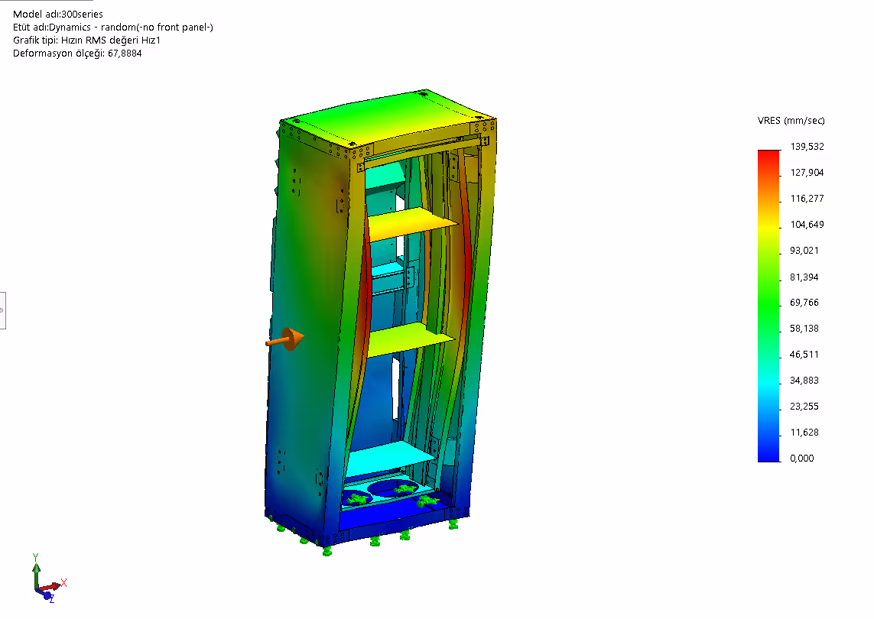Select the cabinet's top cover panel

388,118
